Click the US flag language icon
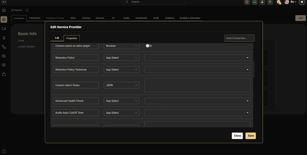Image resolution: width=307 pixels, height=155 pixels. (287, 2)
